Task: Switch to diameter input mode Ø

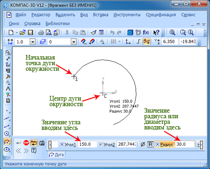Action: (142, 144)
